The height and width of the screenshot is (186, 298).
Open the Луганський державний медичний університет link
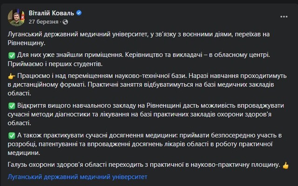pyautogui.click(x=78, y=177)
